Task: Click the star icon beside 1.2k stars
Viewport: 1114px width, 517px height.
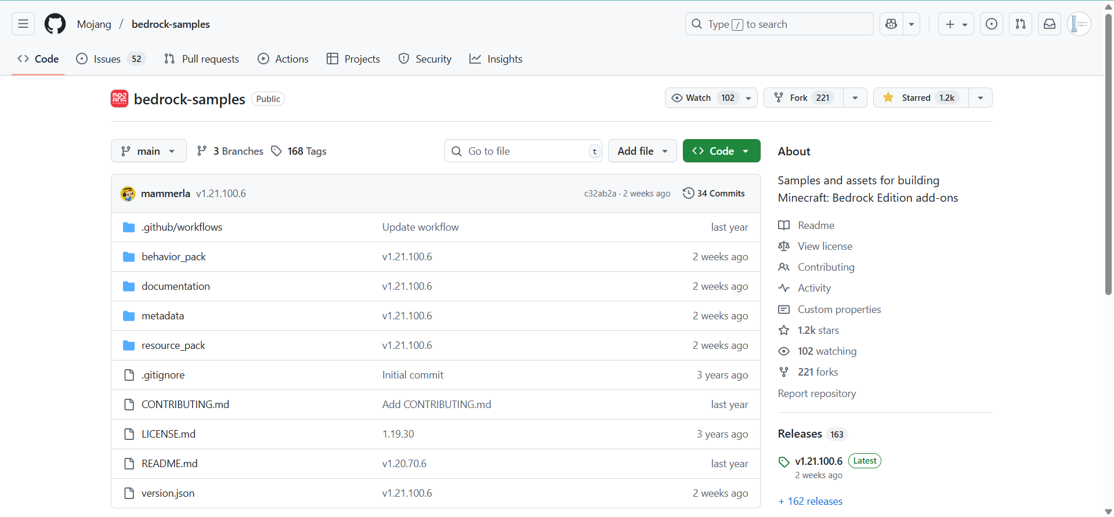Action: tap(784, 330)
